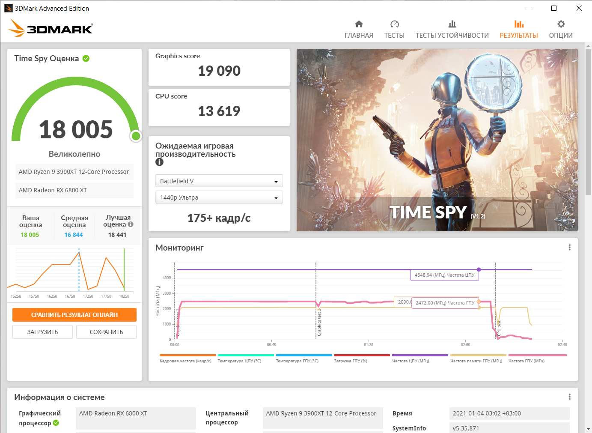Close the 3DMark Advanced Edition window
Viewport: 592px width, 433px height.
pyautogui.click(x=579, y=8)
